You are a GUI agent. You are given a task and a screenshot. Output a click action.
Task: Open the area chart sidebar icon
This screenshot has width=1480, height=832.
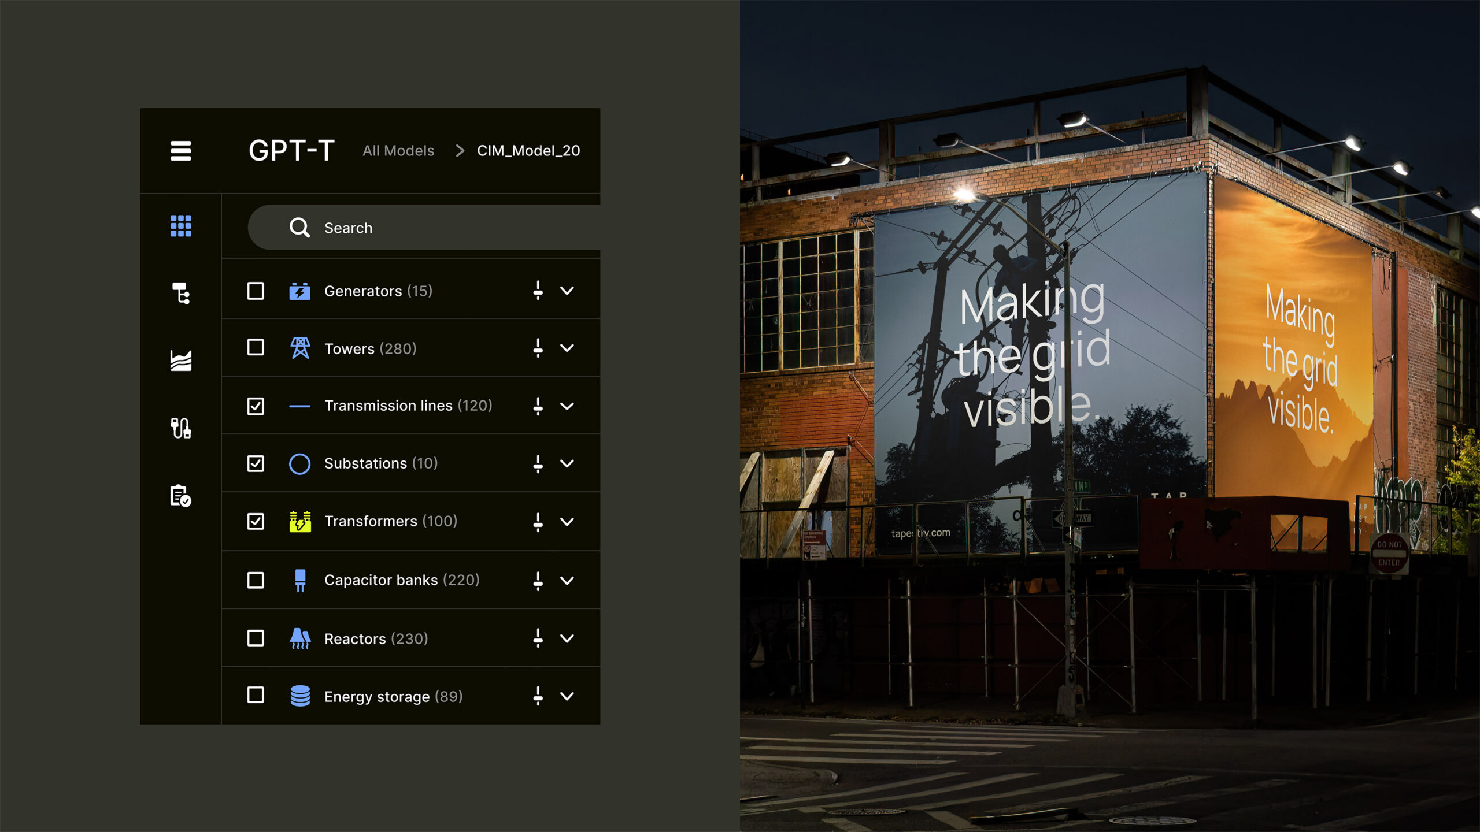[x=180, y=361]
